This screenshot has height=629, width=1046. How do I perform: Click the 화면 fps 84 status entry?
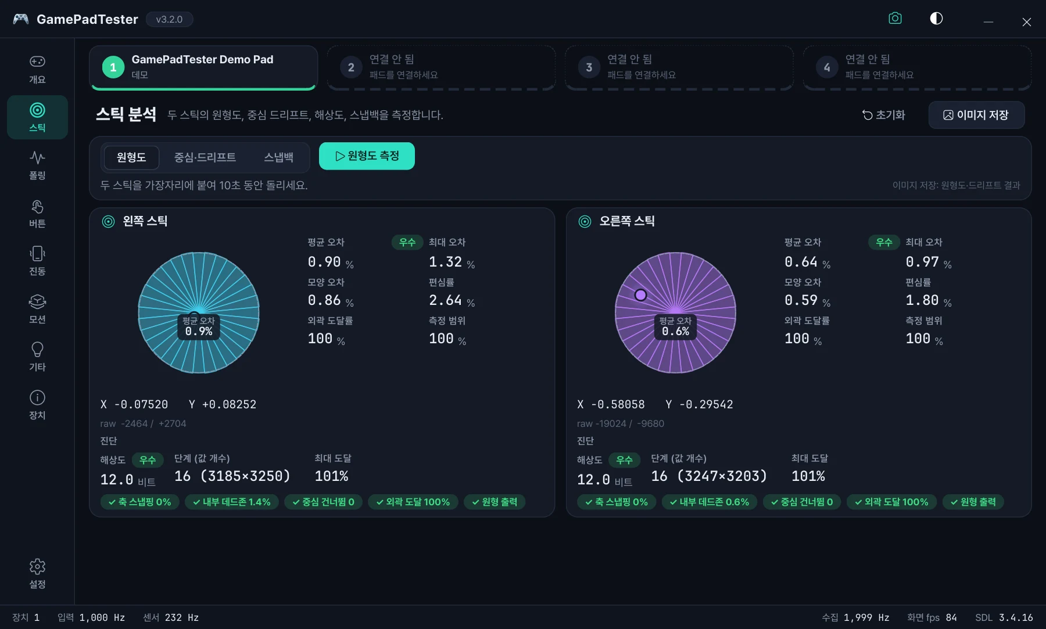pos(932,617)
